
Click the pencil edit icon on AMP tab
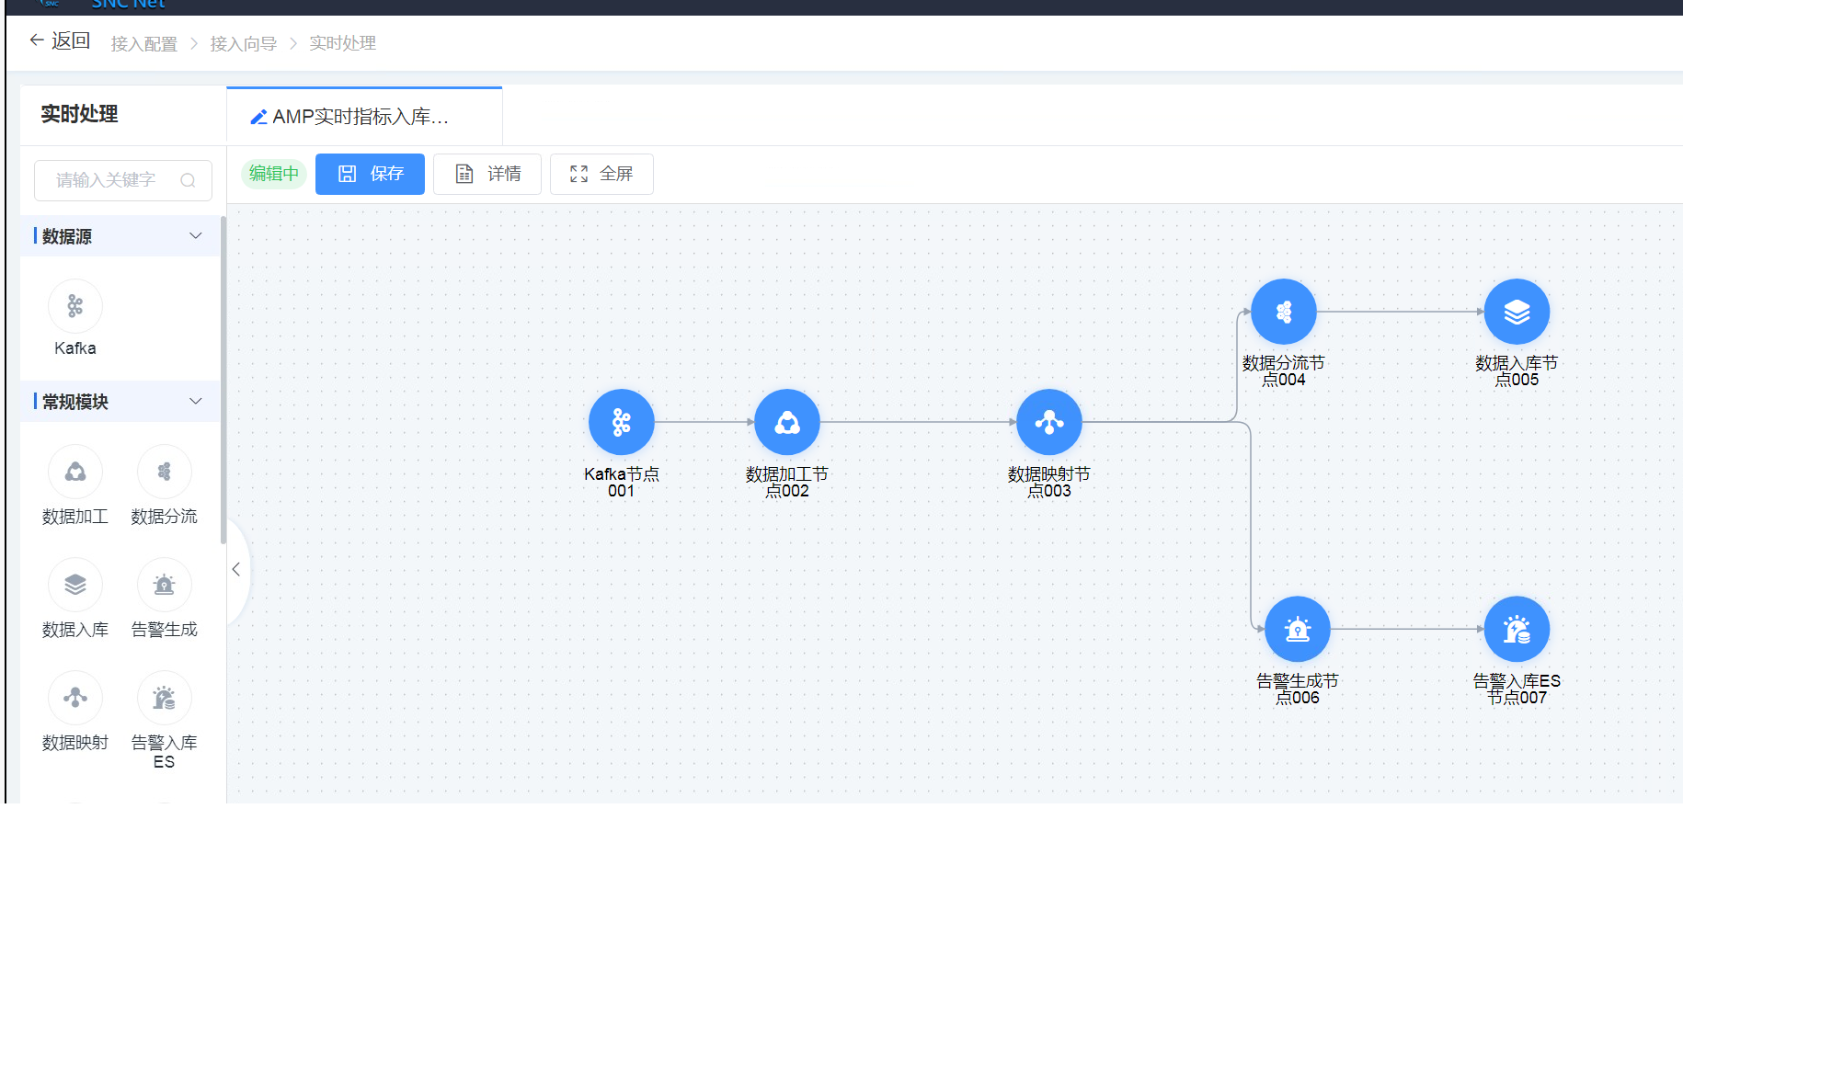pyautogui.click(x=258, y=117)
